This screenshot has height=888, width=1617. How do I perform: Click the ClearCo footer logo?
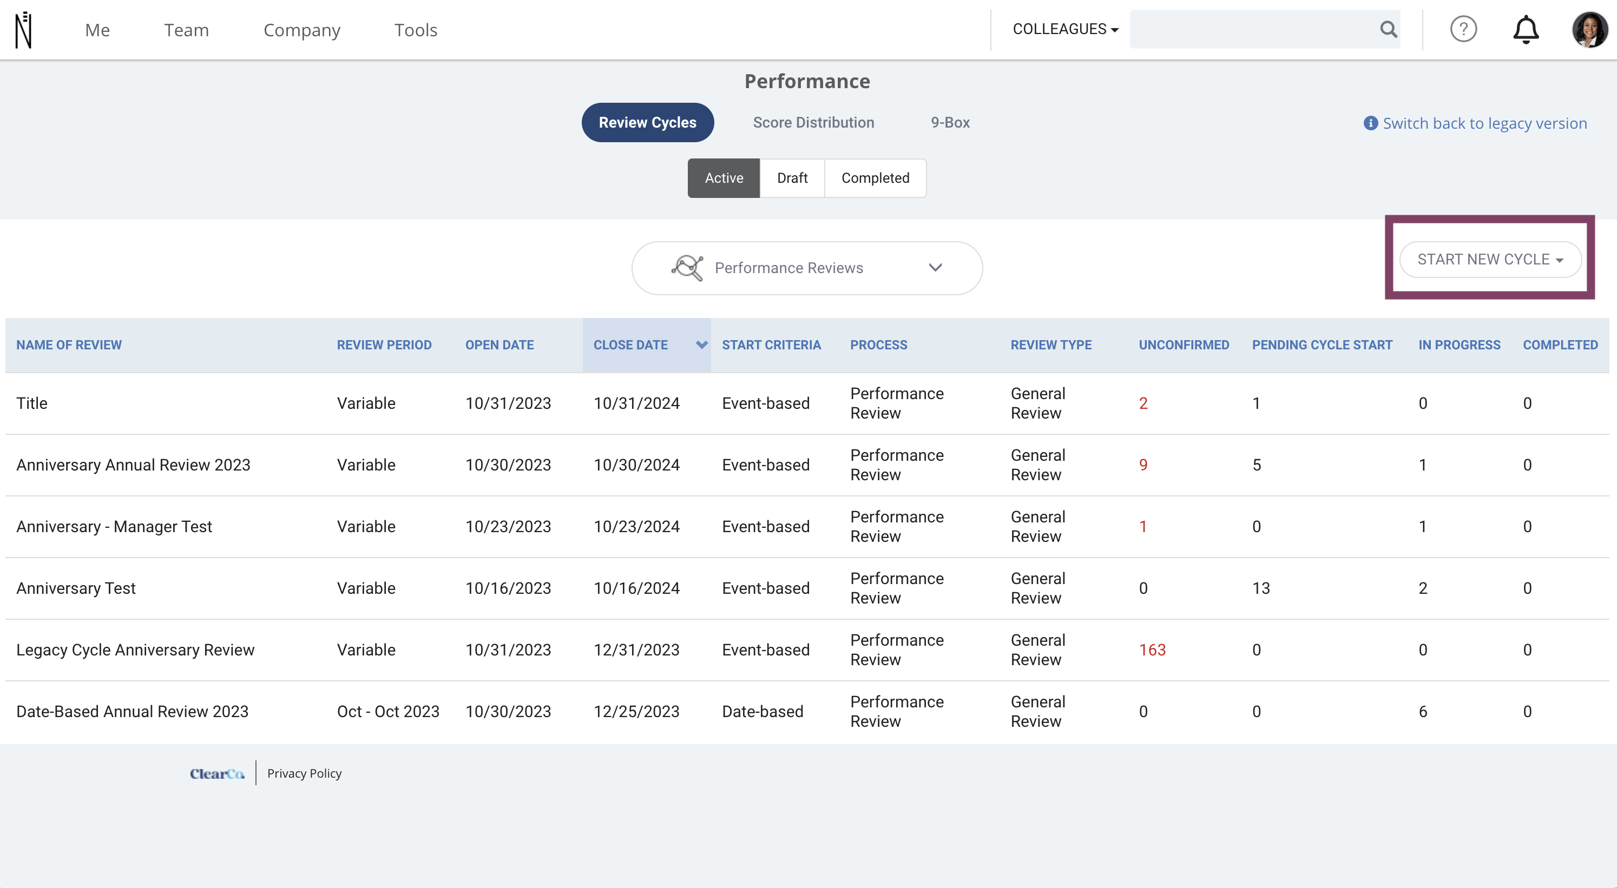point(216,773)
